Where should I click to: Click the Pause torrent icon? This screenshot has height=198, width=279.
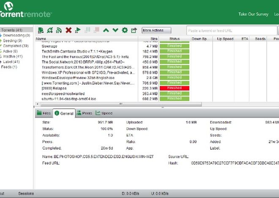pos(88,30)
